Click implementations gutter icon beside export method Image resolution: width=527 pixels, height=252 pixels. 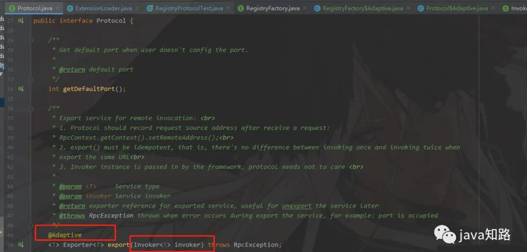[x=21, y=245]
